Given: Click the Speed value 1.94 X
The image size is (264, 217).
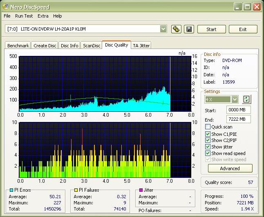Looking at the screenshot, I should click(x=247, y=209).
